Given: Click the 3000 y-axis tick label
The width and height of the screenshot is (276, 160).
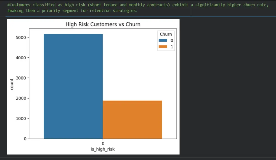Looking at the screenshot, I should click(21, 78).
